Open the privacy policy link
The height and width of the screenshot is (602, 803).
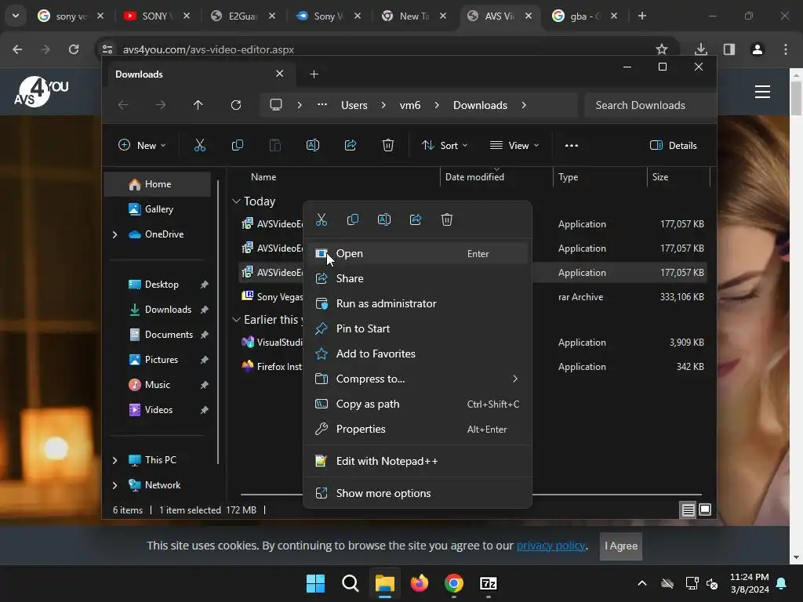tap(550, 546)
